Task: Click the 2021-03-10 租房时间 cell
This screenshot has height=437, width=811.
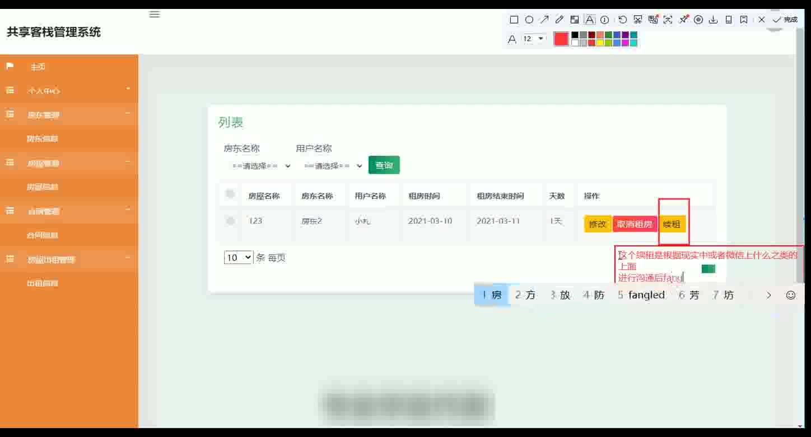Action: (x=430, y=221)
